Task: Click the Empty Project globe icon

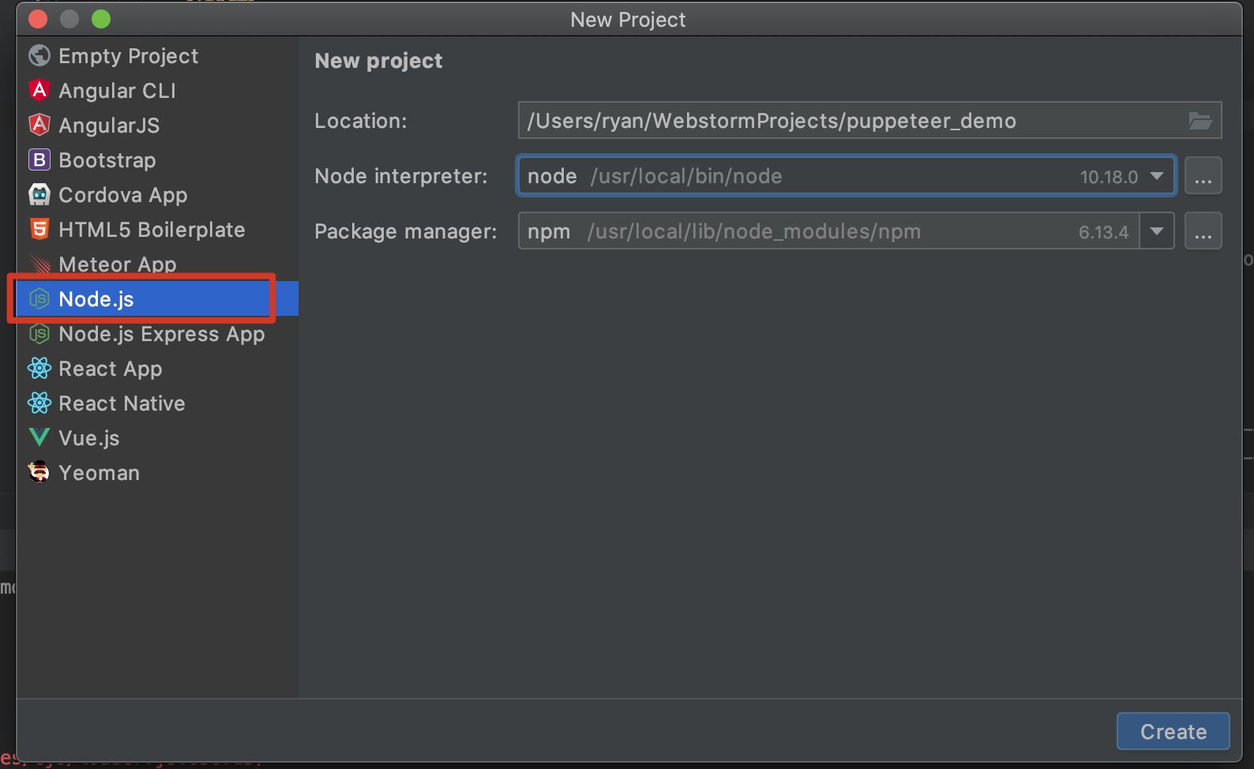Action: point(39,56)
